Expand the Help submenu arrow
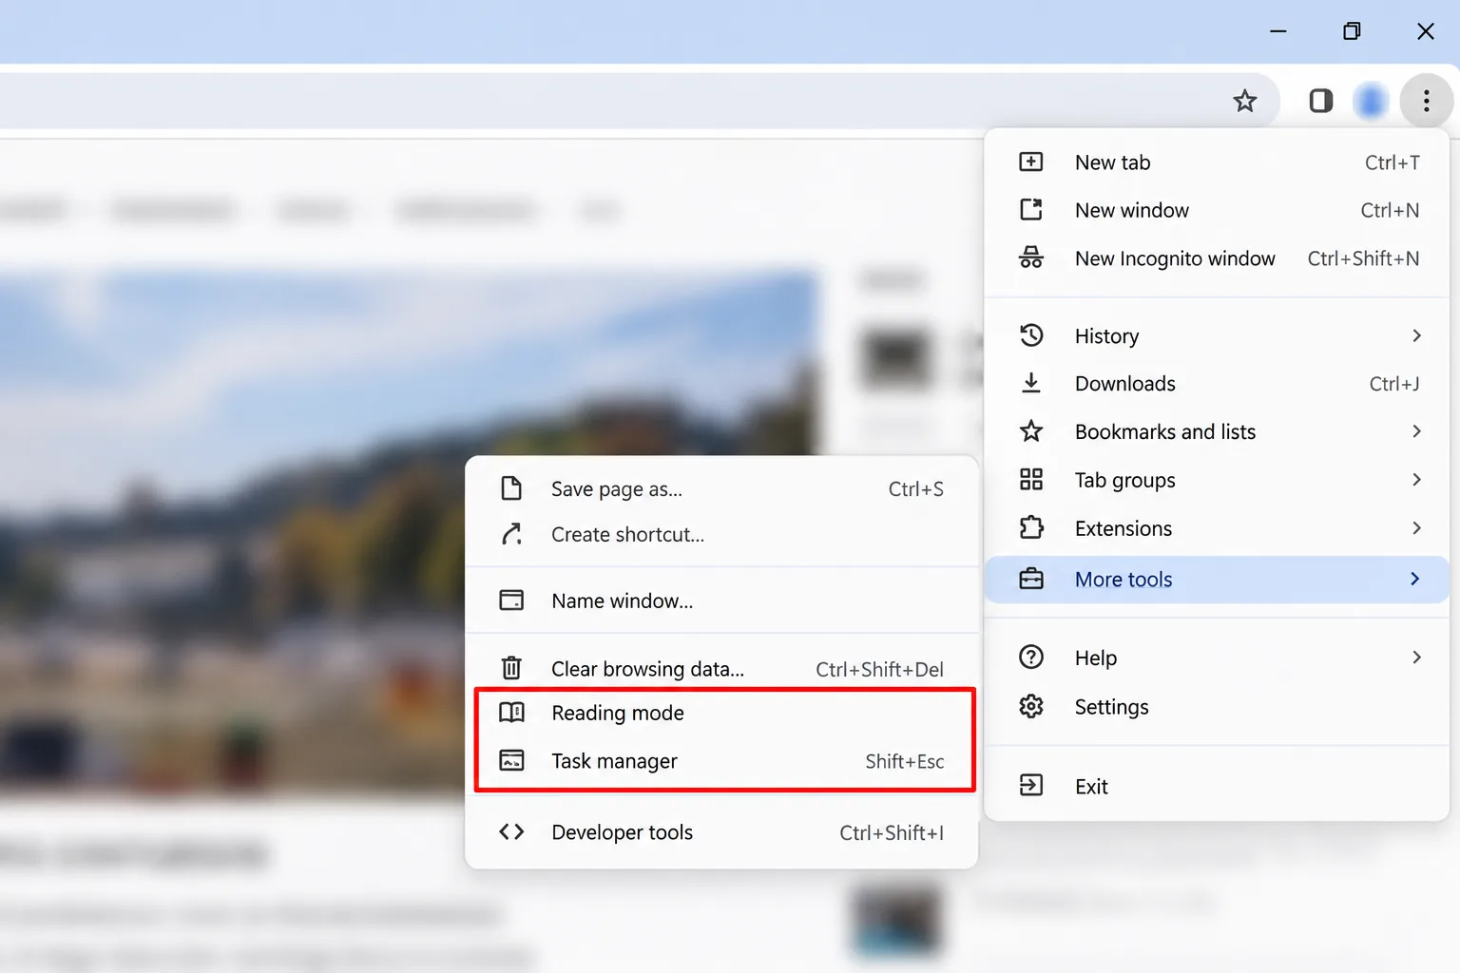 [x=1416, y=658]
